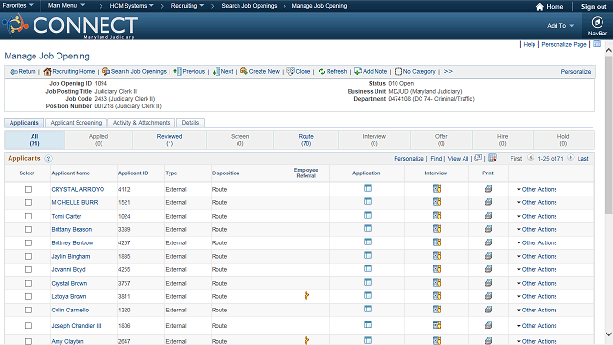Image resolution: width=613 pixels, height=345 pixels.
Task: Click the zoom grid icon next to View All
Action: click(x=478, y=158)
